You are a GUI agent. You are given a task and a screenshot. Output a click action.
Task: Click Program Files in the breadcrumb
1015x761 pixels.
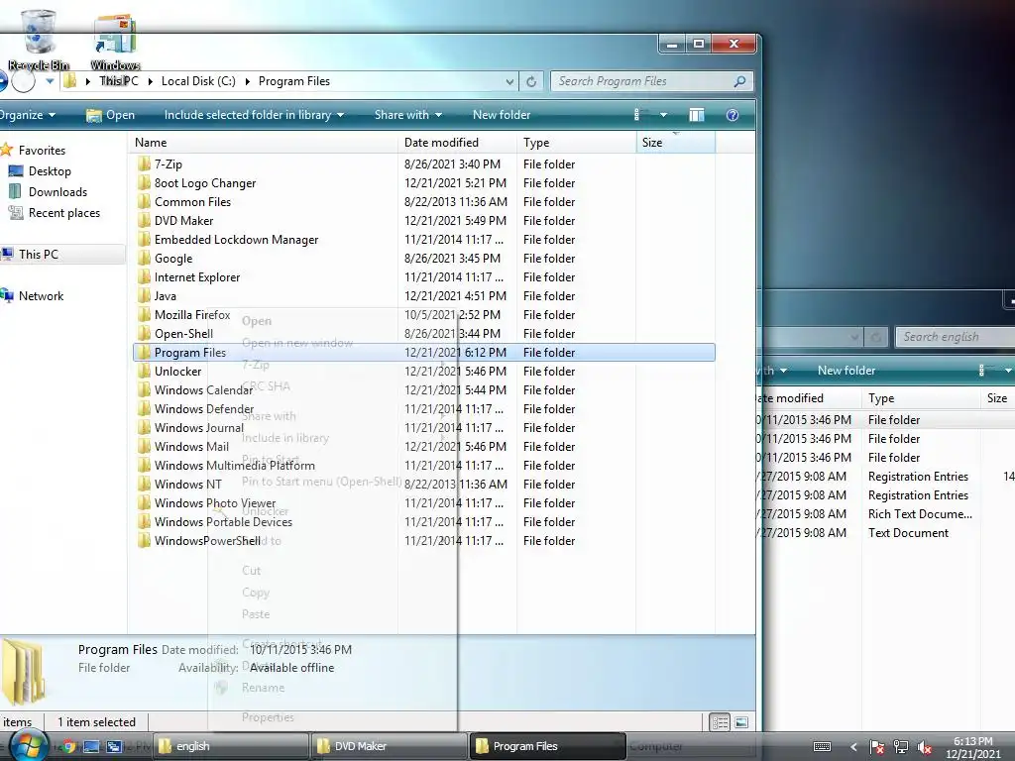pos(294,81)
